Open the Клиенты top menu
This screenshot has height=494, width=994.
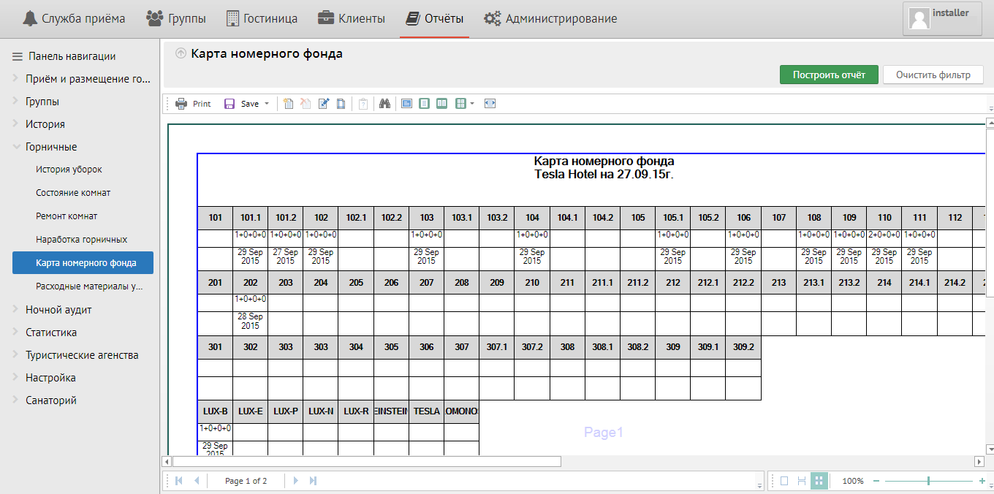click(352, 18)
